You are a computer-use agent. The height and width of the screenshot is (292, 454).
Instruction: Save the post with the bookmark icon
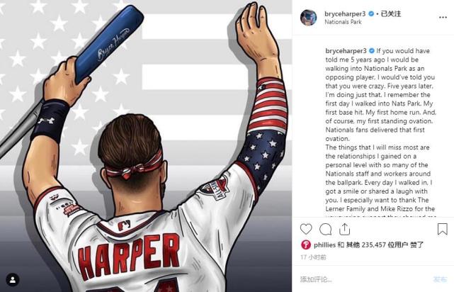coord(443,229)
